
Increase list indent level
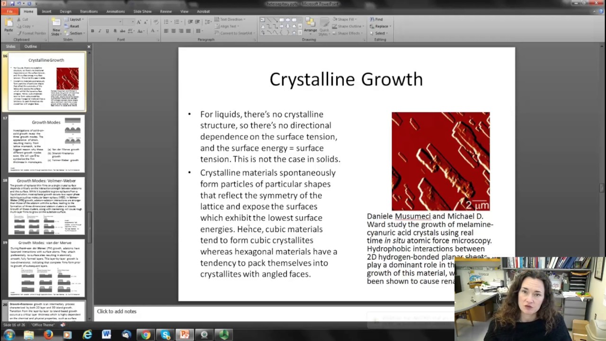coord(197,22)
